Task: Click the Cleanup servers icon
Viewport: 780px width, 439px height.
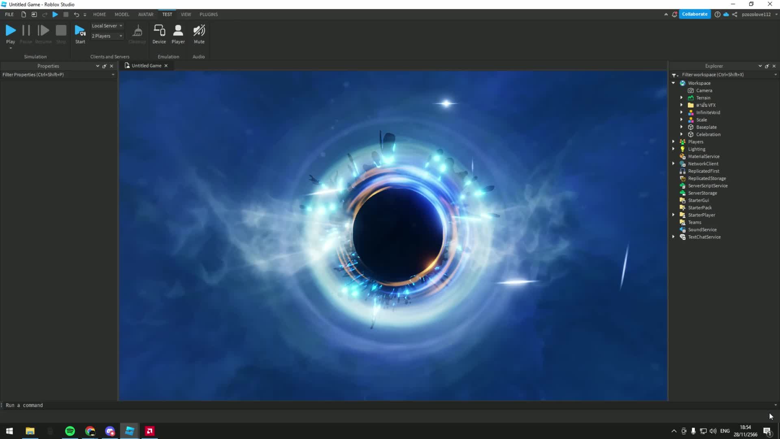Action: [137, 33]
